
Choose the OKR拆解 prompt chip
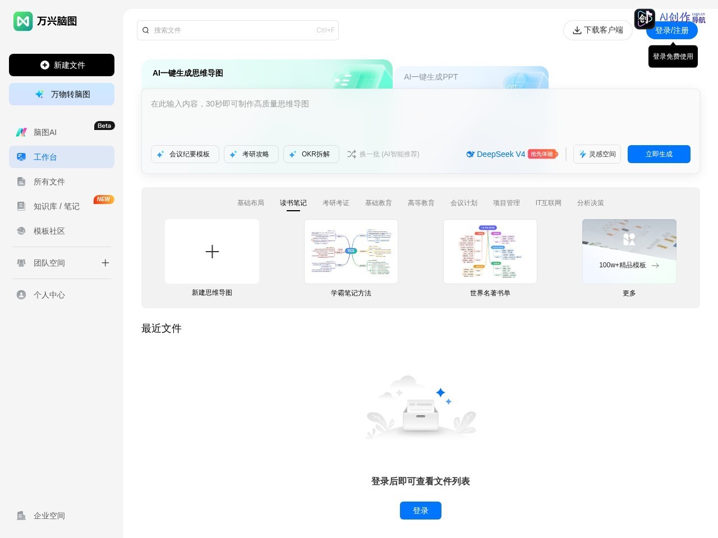[x=311, y=154]
